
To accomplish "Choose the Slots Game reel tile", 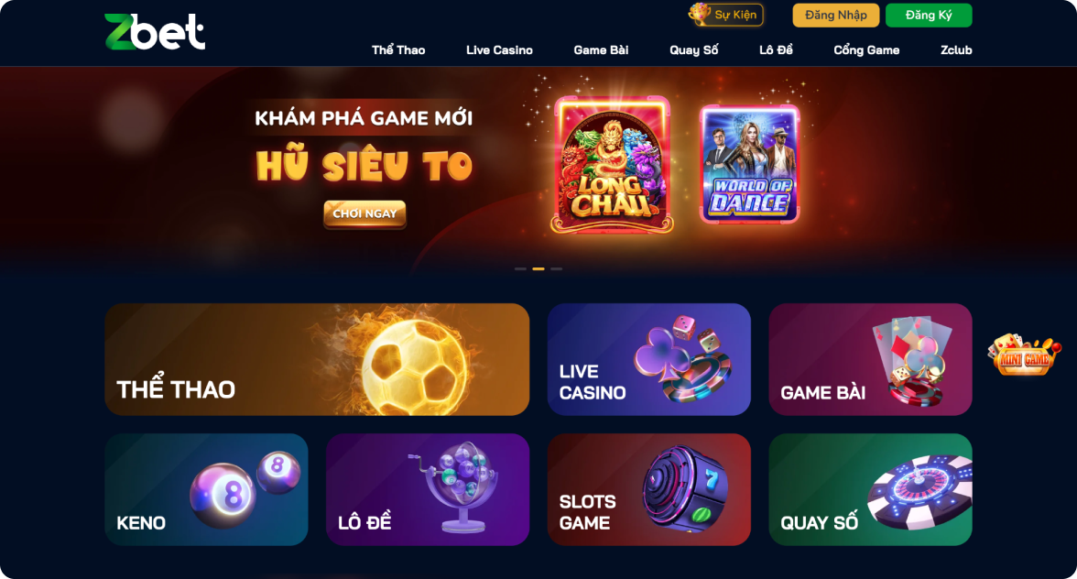I will [649, 489].
